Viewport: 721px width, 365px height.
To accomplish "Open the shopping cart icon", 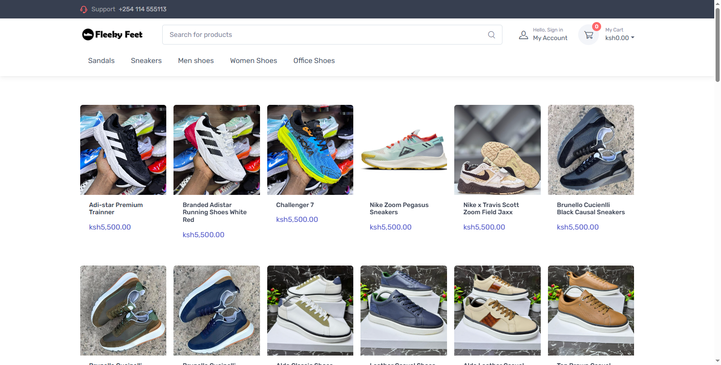I will [589, 35].
